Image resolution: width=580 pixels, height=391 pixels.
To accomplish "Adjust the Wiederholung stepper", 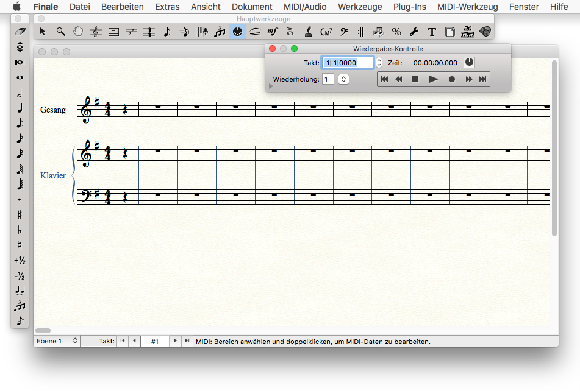I will tap(343, 79).
